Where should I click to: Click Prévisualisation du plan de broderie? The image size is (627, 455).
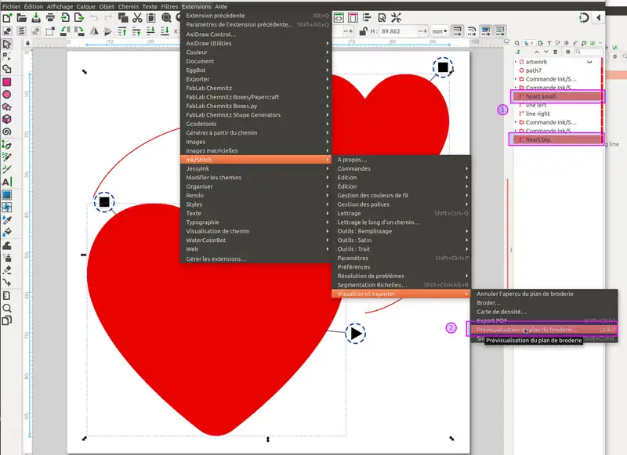527,330
